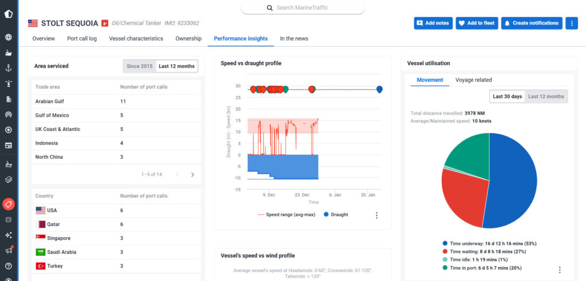Open the vessels ship icon in sidebar
The width and height of the screenshot is (586, 281).
pos(8,53)
